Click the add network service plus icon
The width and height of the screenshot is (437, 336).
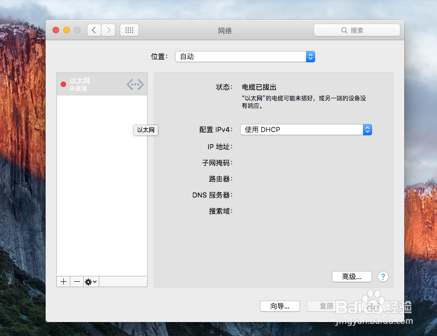[x=63, y=281]
